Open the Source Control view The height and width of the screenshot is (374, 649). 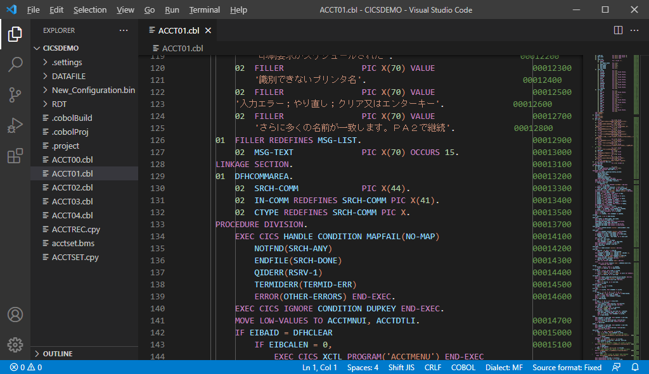[15, 95]
